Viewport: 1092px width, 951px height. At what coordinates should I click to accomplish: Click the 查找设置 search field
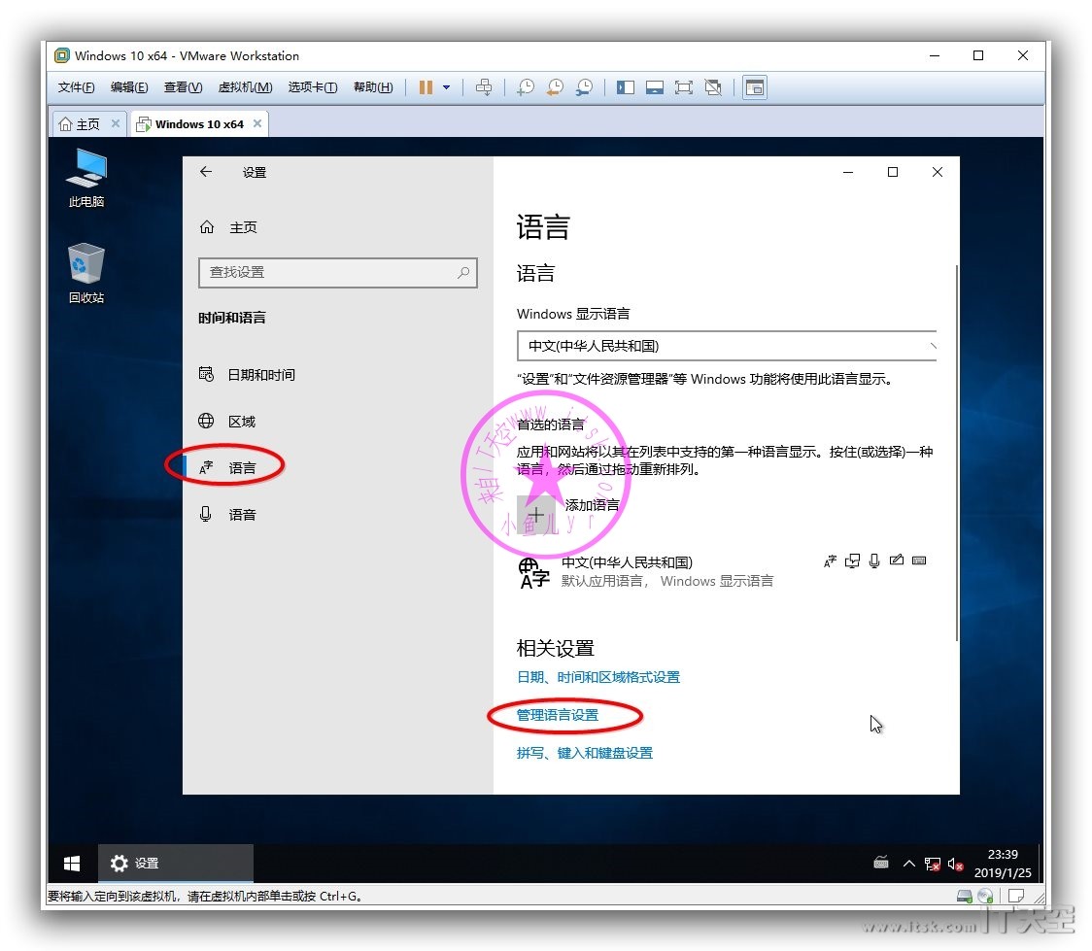[338, 272]
